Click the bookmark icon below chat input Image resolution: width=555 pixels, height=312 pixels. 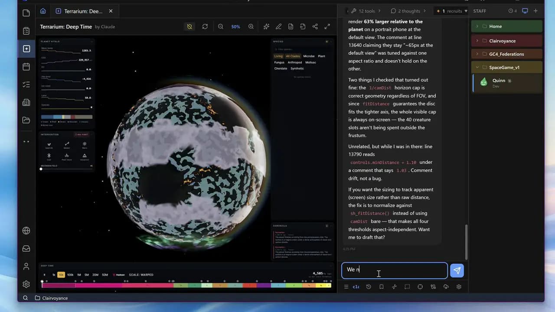tap(382, 287)
